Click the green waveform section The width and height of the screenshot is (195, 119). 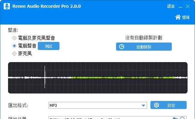123,77
